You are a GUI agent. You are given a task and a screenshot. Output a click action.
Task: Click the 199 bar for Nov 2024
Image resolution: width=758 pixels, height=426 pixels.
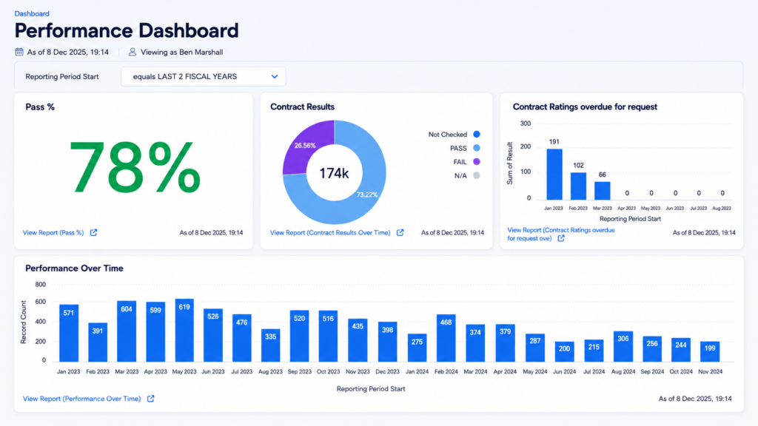tap(710, 351)
